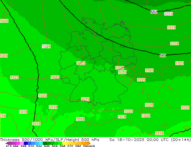Click the 1016 label near the 1014 label
Screen dimensions: 191x147
click(171, 27)
